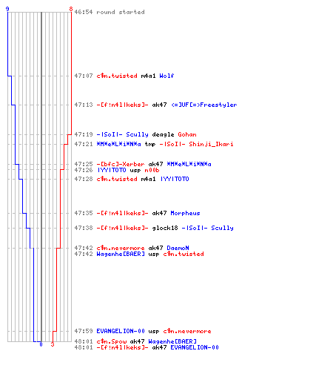This screenshot has width=333, height=371.
Task: Click the dark center line of graph
Action: 41,177
